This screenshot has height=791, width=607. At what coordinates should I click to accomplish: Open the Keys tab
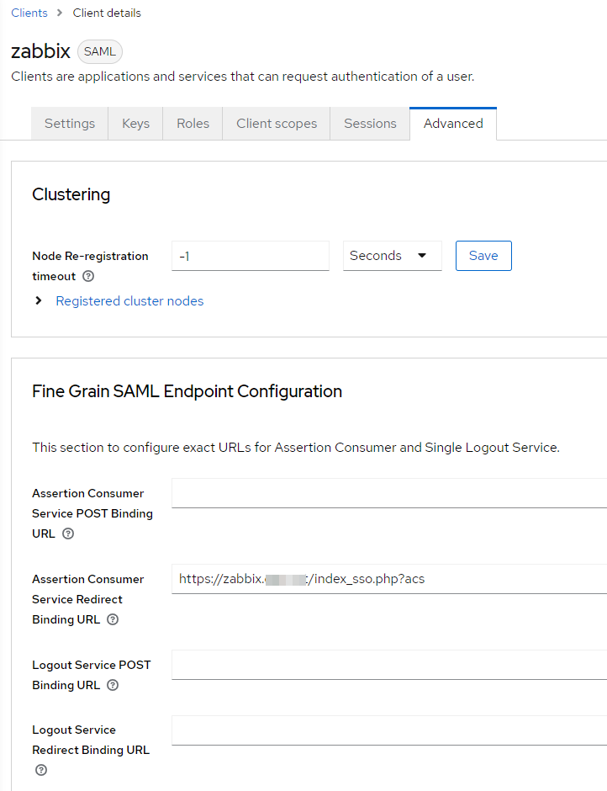tap(135, 124)
